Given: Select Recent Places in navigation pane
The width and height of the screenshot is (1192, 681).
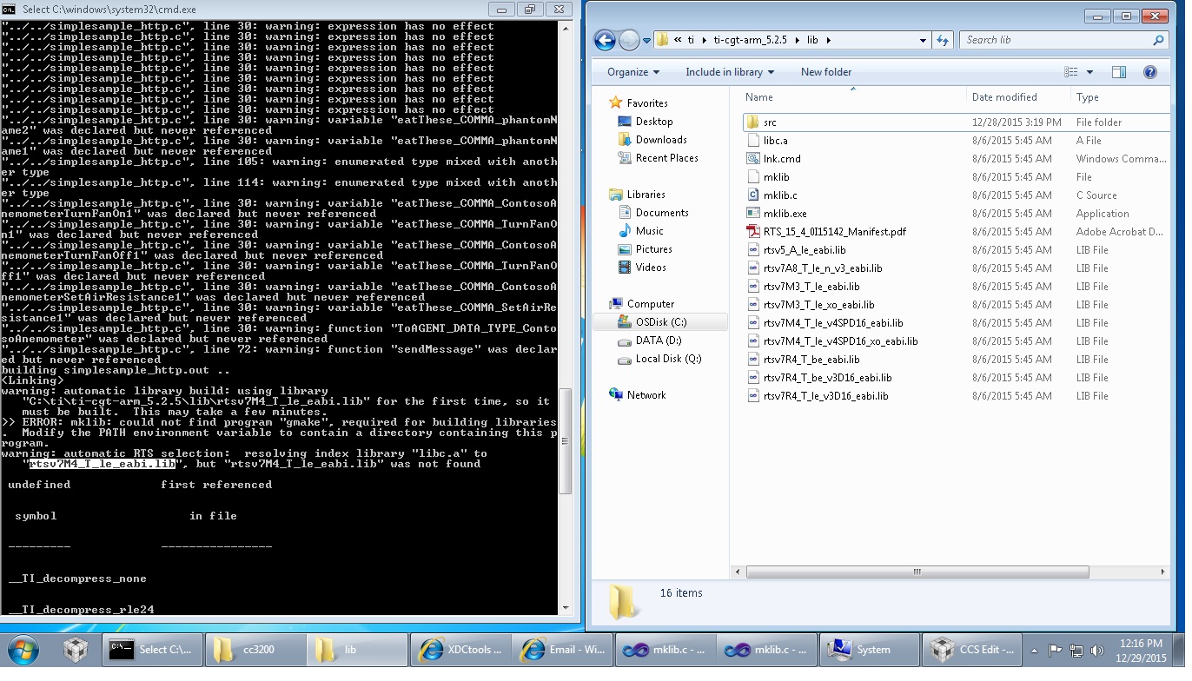Looking at the screenshot, I should coord(667,158).
